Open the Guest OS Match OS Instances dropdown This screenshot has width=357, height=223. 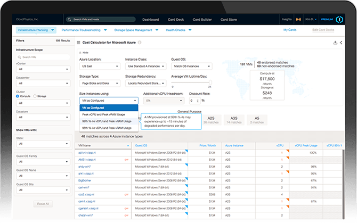tap(192, 66)
